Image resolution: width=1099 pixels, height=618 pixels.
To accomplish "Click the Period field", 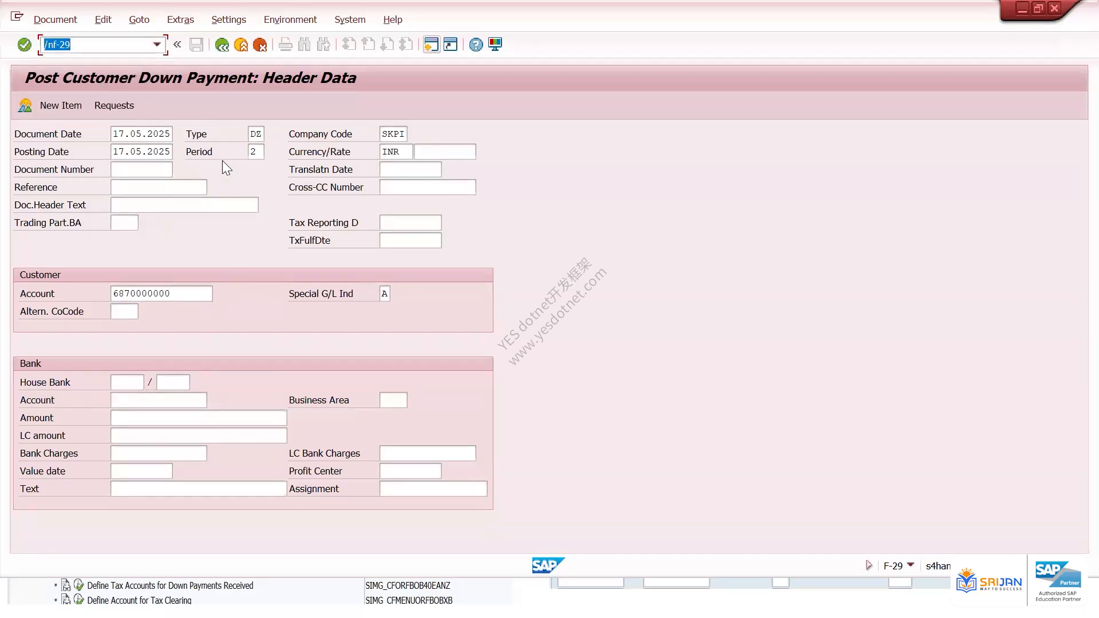I will pos(256,152).
